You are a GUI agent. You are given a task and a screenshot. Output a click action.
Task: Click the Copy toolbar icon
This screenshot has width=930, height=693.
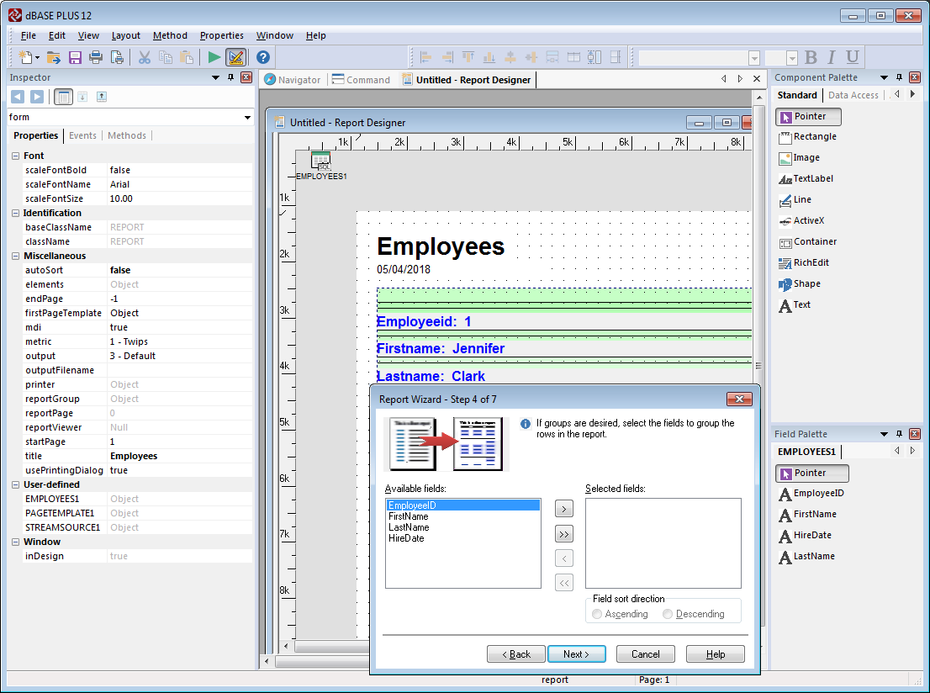(166, 57)
